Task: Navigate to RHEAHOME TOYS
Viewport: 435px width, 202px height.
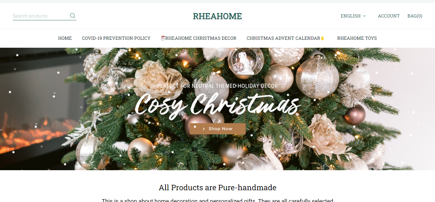Action: click(x=357, y=38)
